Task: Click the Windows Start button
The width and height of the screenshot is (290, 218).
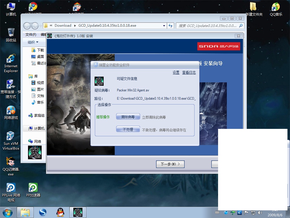Action: pyautogui.click(x=8, y=212)
